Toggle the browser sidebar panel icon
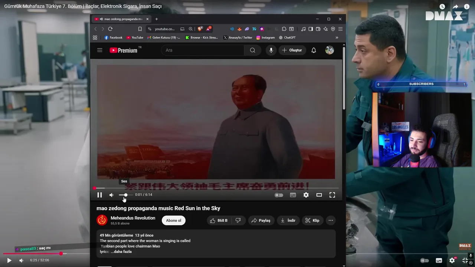475x267 pixels. 311,29
